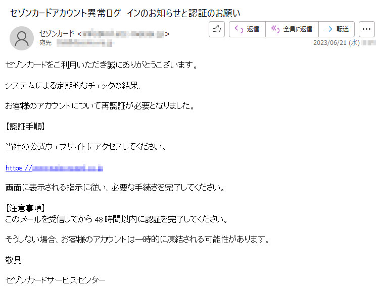Screen dimensions: 381x296
Task: Click the line about アカウント 凍結される可能性
Action: click(x=137, y=240)
